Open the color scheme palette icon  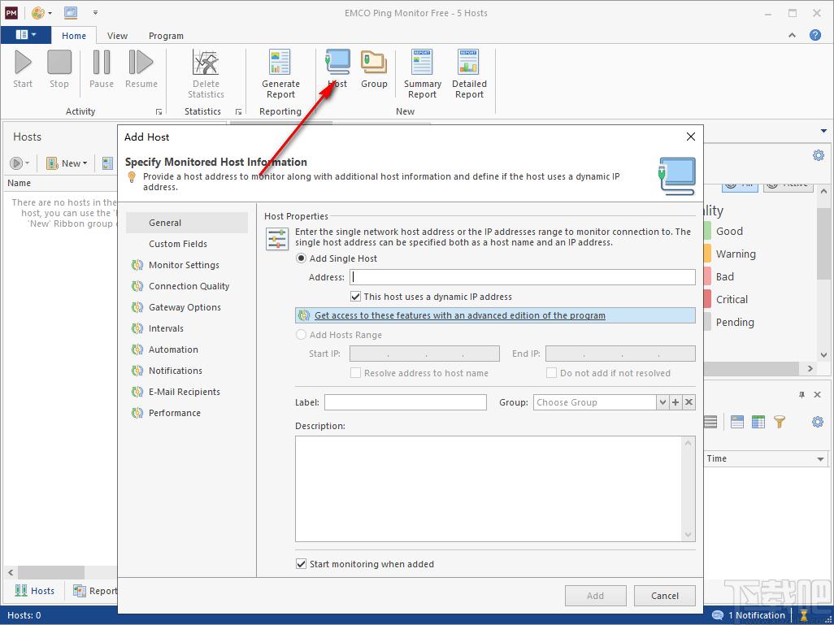coord(37,13)
